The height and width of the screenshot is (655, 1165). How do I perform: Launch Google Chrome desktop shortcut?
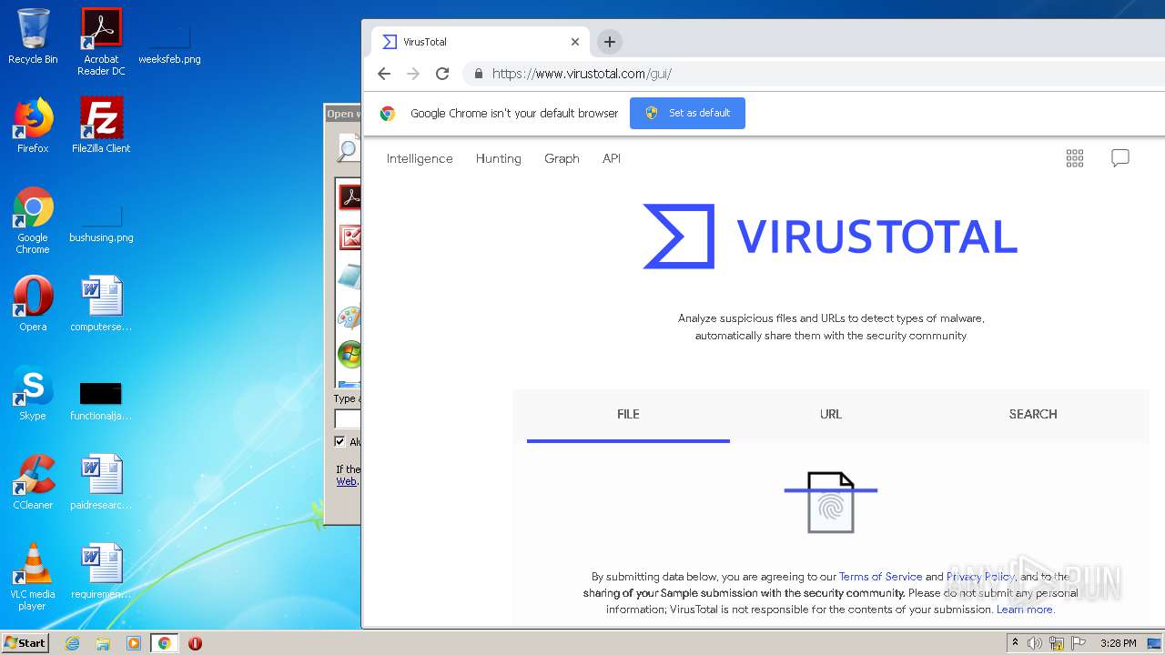33,221
